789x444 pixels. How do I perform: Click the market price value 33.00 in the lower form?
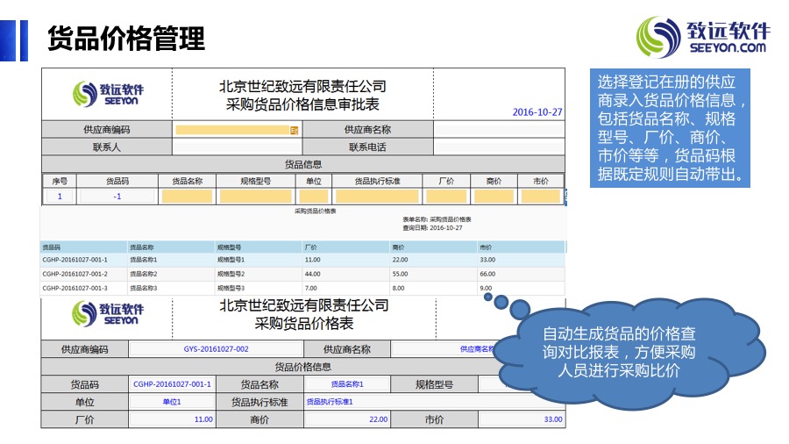click(553, 419)
